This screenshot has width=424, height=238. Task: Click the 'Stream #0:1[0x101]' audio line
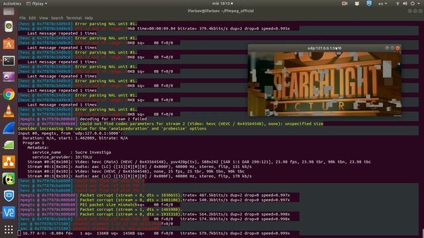point(139,167)
